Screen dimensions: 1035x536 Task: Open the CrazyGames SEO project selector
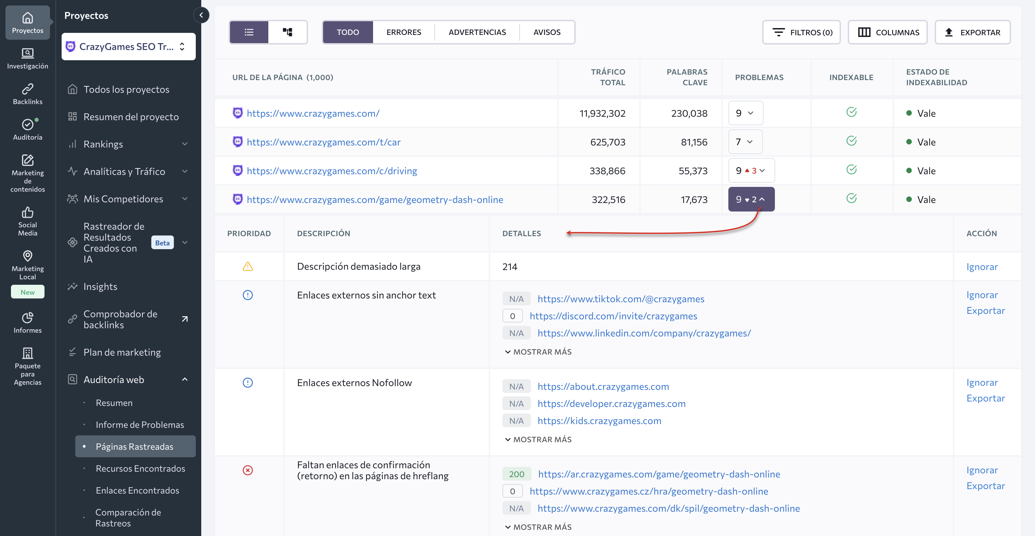tap(129, 47)
